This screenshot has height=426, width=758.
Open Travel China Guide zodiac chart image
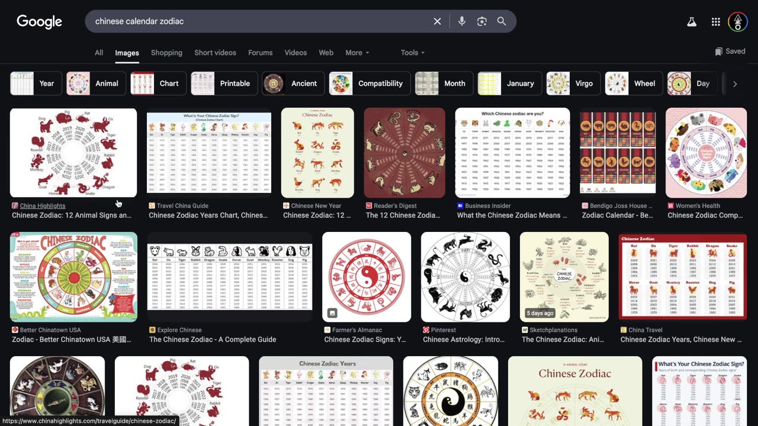[x=209, y=153]
